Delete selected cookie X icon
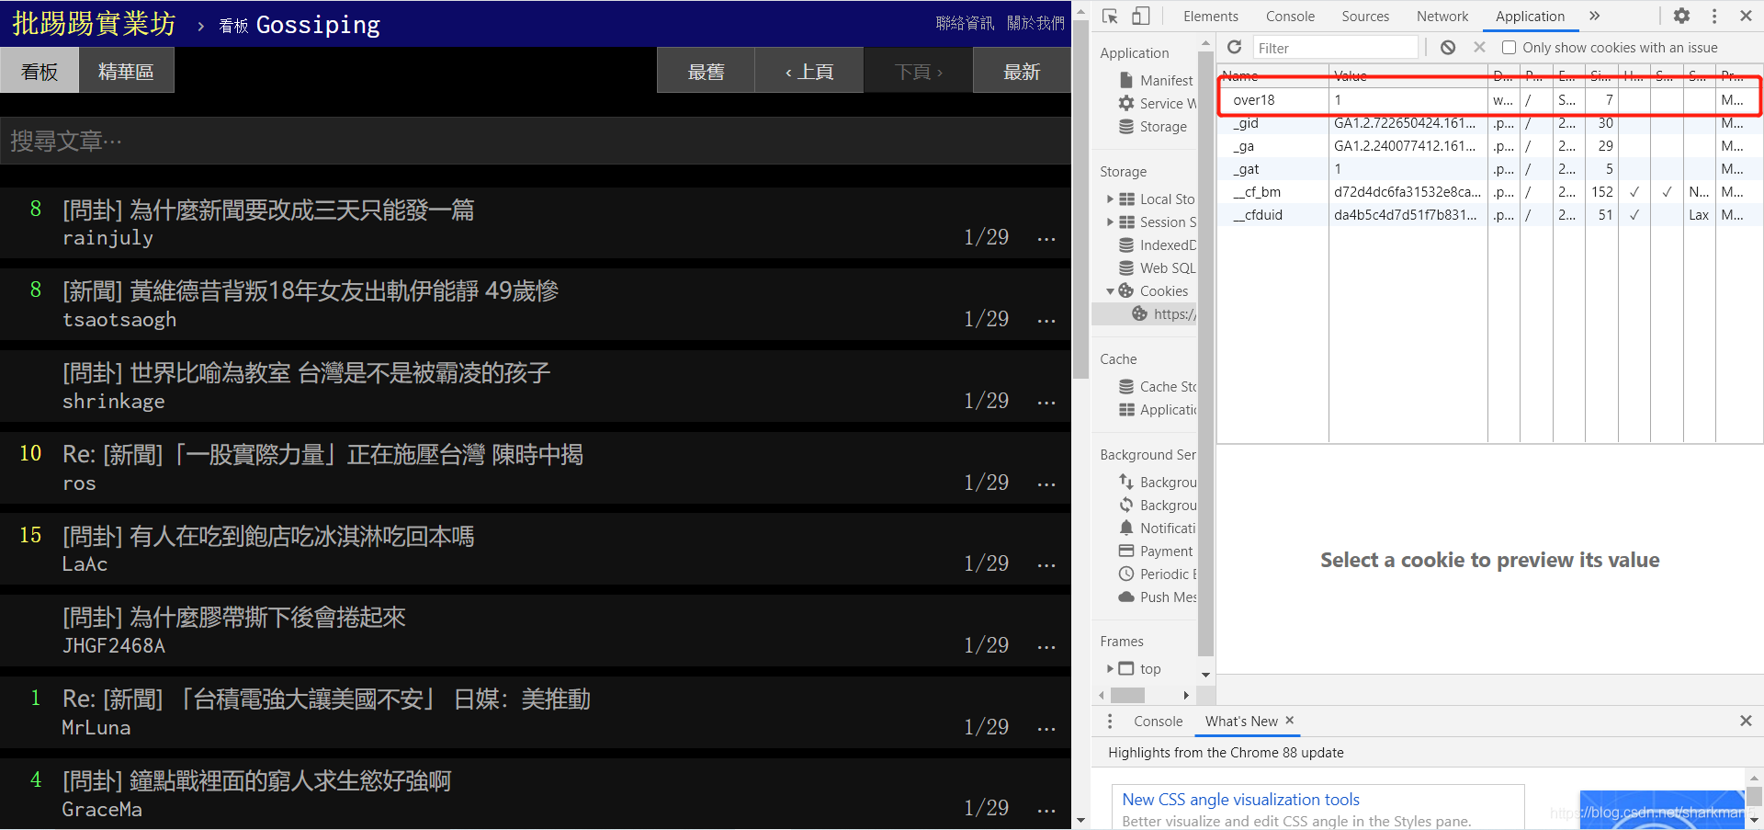Screen dimensions: 1764x830 click(x=1479, y=47)
